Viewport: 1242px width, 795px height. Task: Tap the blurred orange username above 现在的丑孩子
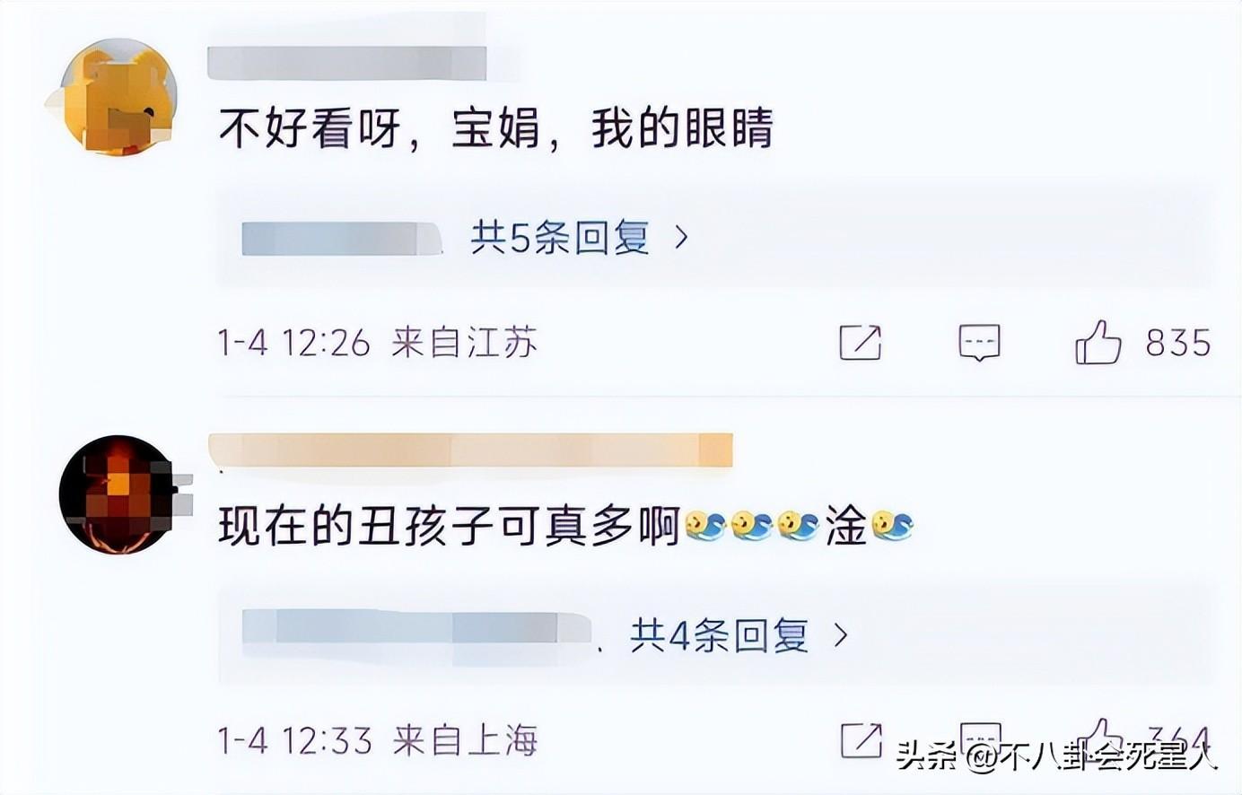pyautogui.click(x=470, y=450)
